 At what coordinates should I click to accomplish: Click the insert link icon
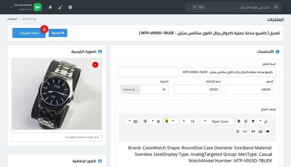coord(253,131)
